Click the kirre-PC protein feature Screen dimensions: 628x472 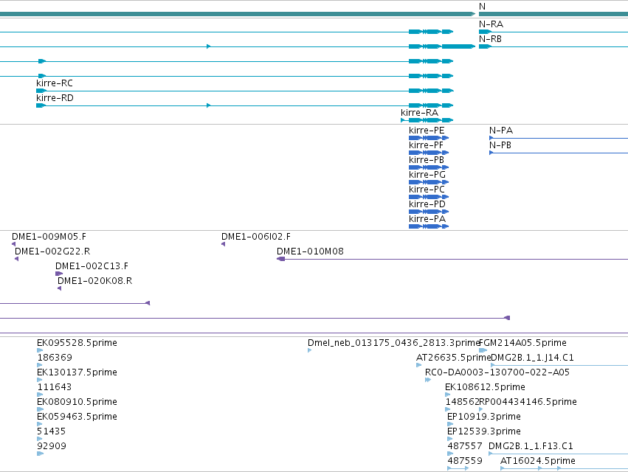427,190
